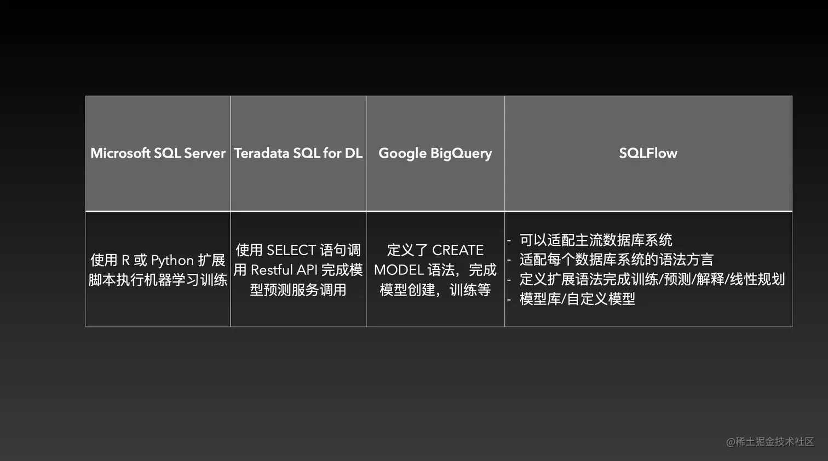828x461 pixels.
Task: Click the Google BigQuery column header
Action: (x=435, y=153)
